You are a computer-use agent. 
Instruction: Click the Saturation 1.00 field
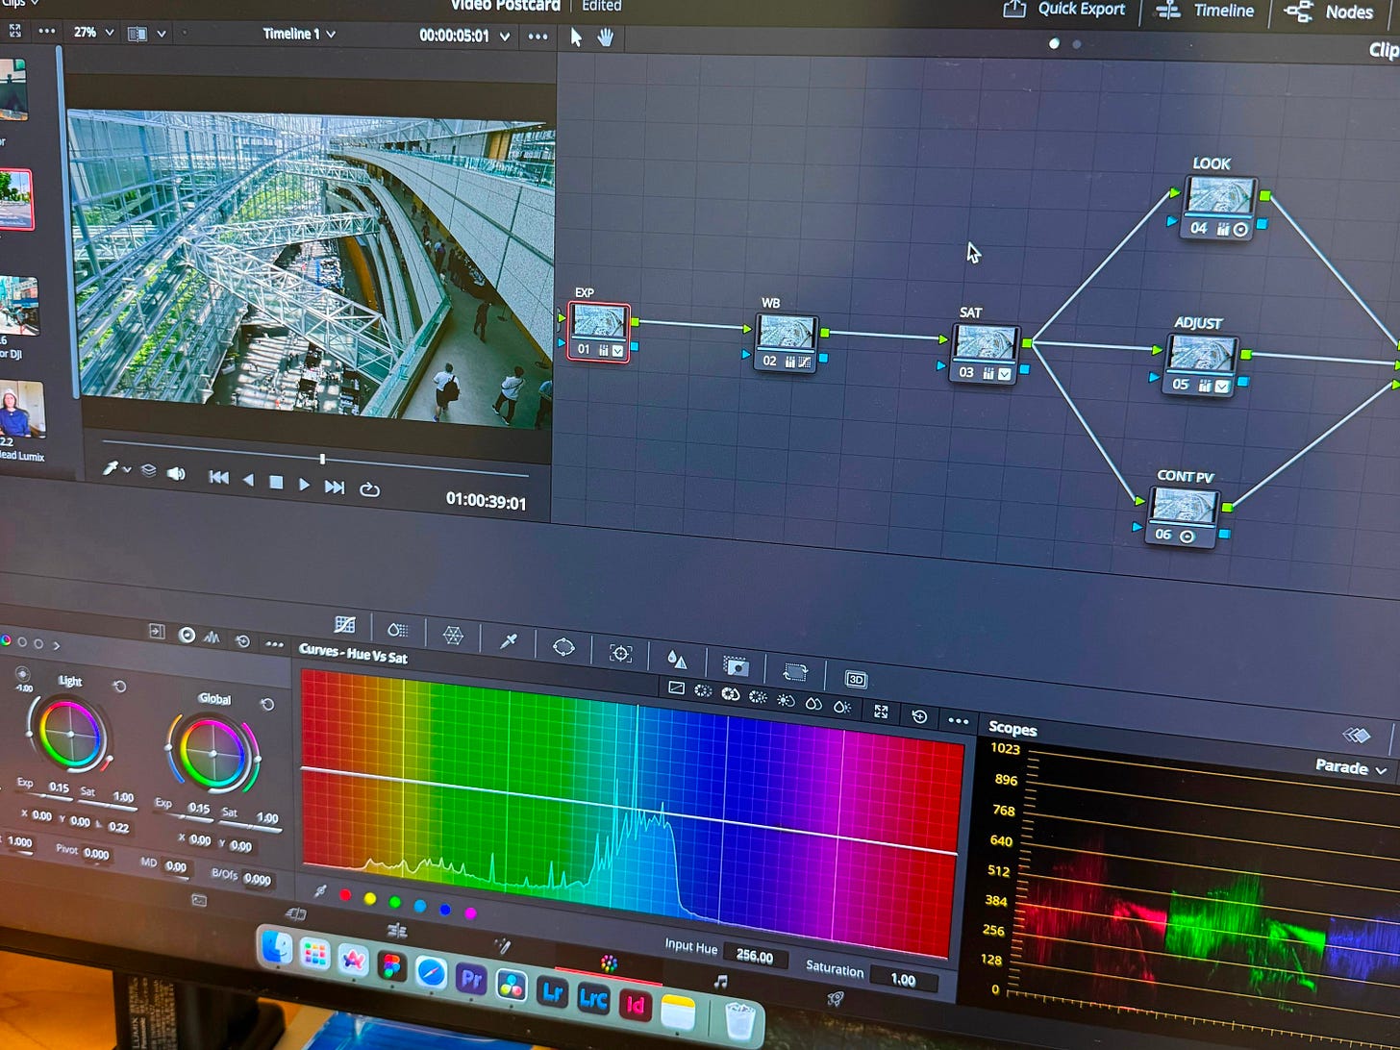click(902, 979)
